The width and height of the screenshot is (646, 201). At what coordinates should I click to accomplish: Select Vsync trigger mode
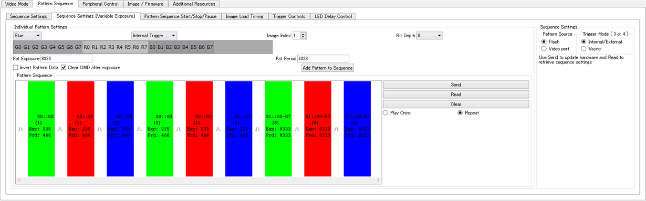click(x=584, y=49)
